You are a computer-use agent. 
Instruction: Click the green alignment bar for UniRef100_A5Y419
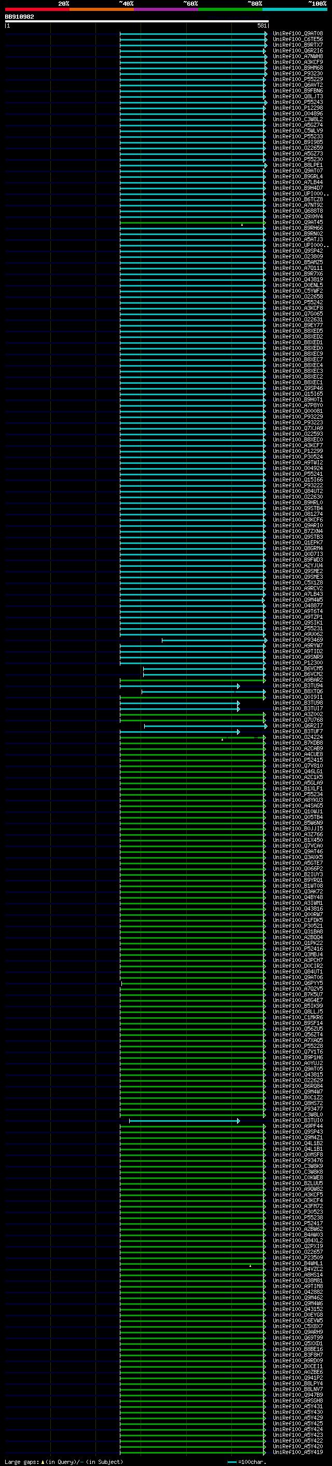192,1453
